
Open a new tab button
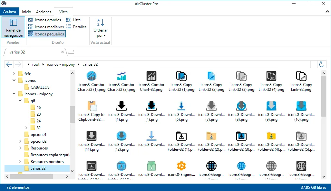[x=71, y=52]
